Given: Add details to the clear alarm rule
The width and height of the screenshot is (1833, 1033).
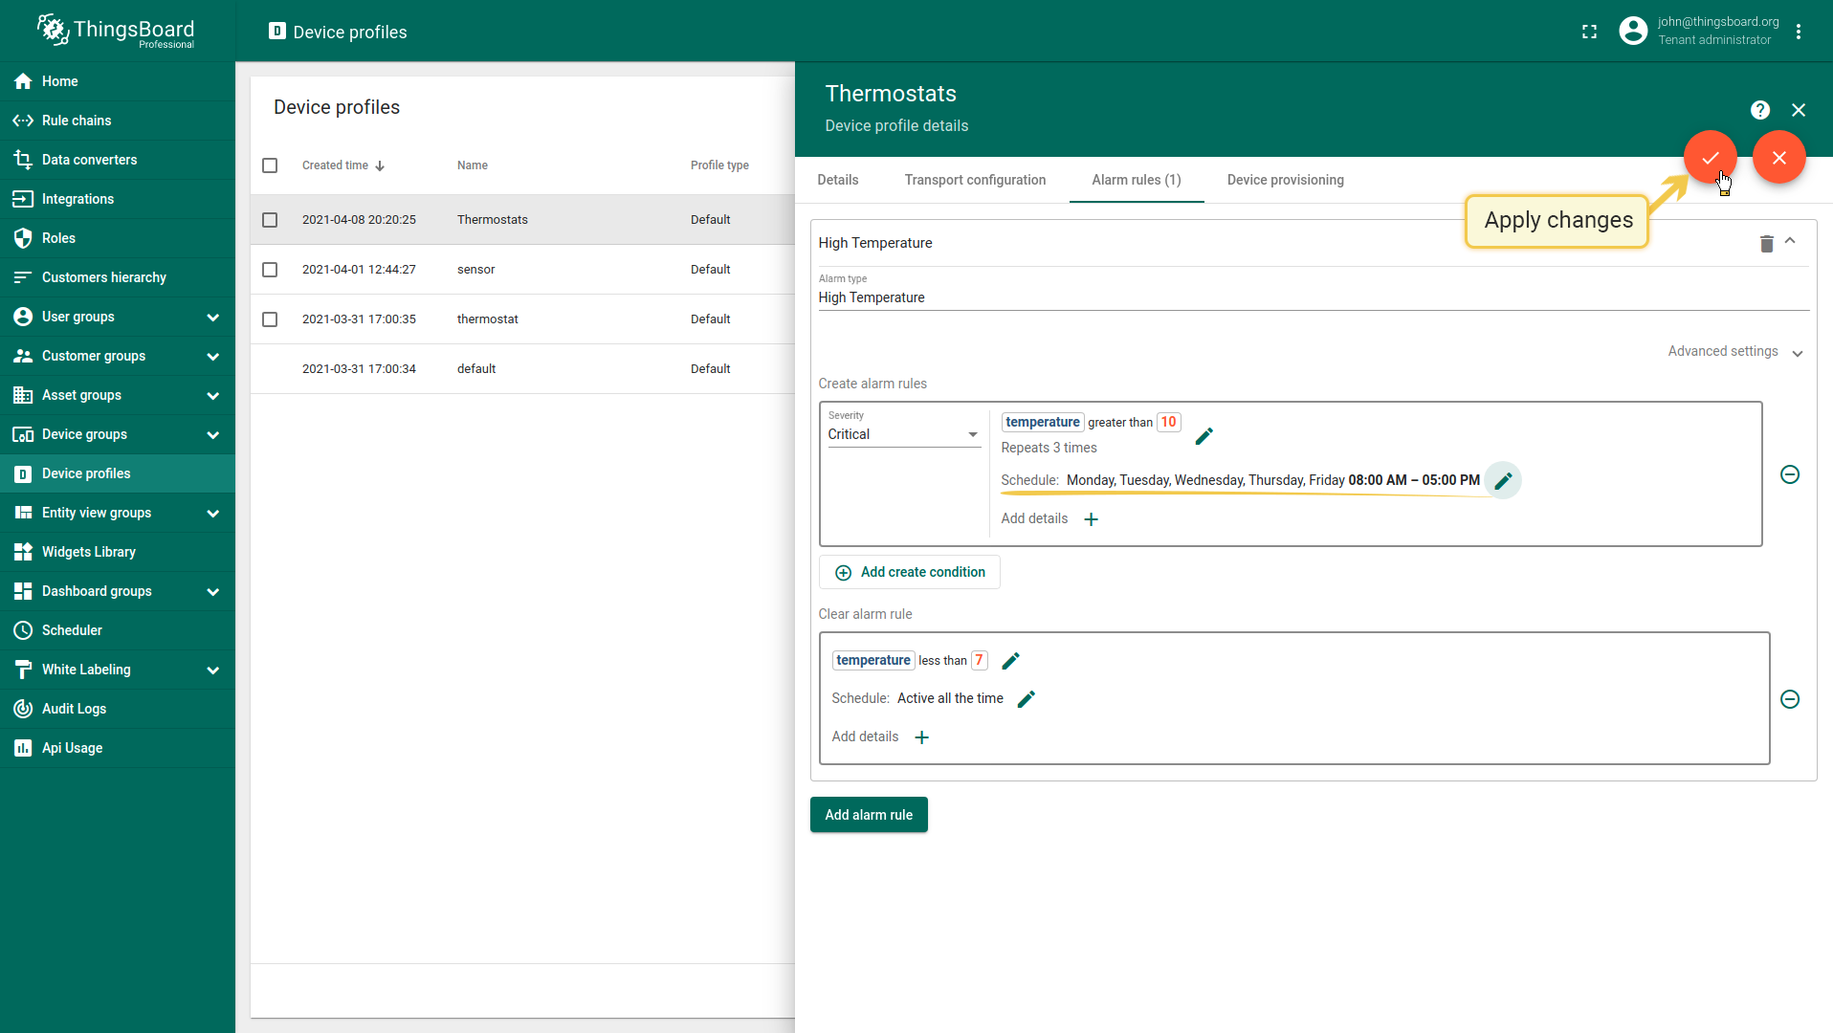Looking at the screenshot, I should 921,737.
